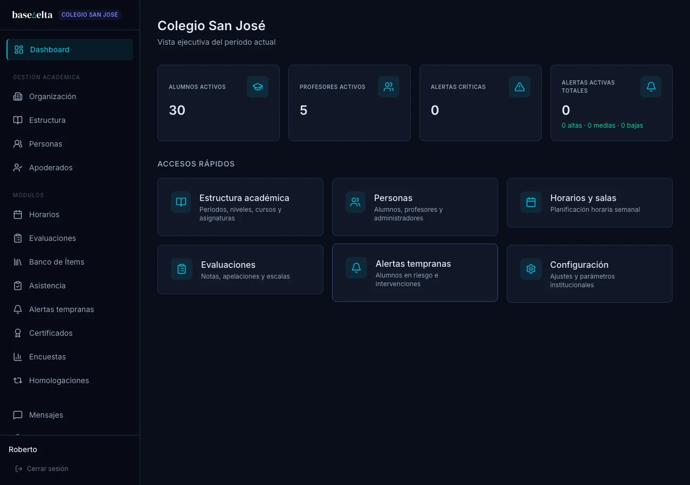Screen dimensions: 690x485
Task: Open the Horarios y salas quick access card
Action: (590, 203)
